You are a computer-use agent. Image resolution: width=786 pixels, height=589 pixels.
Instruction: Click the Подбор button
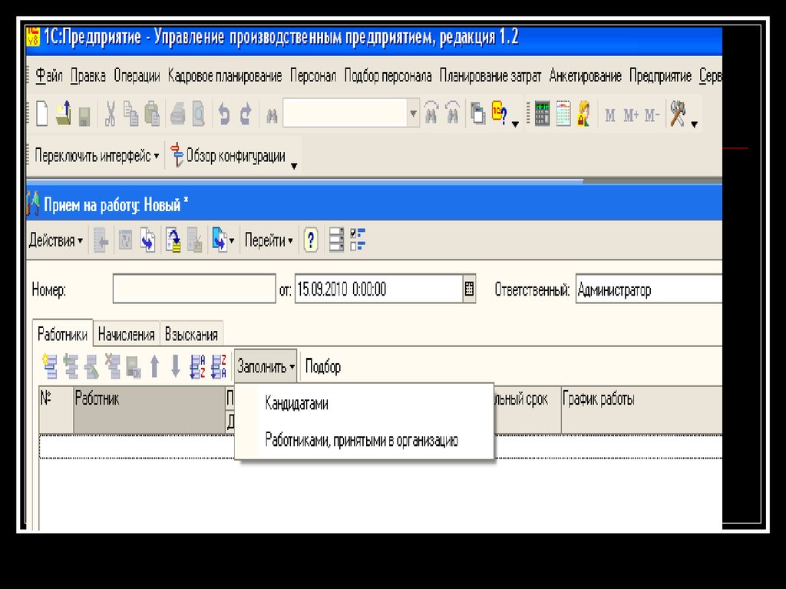[323, 367]
